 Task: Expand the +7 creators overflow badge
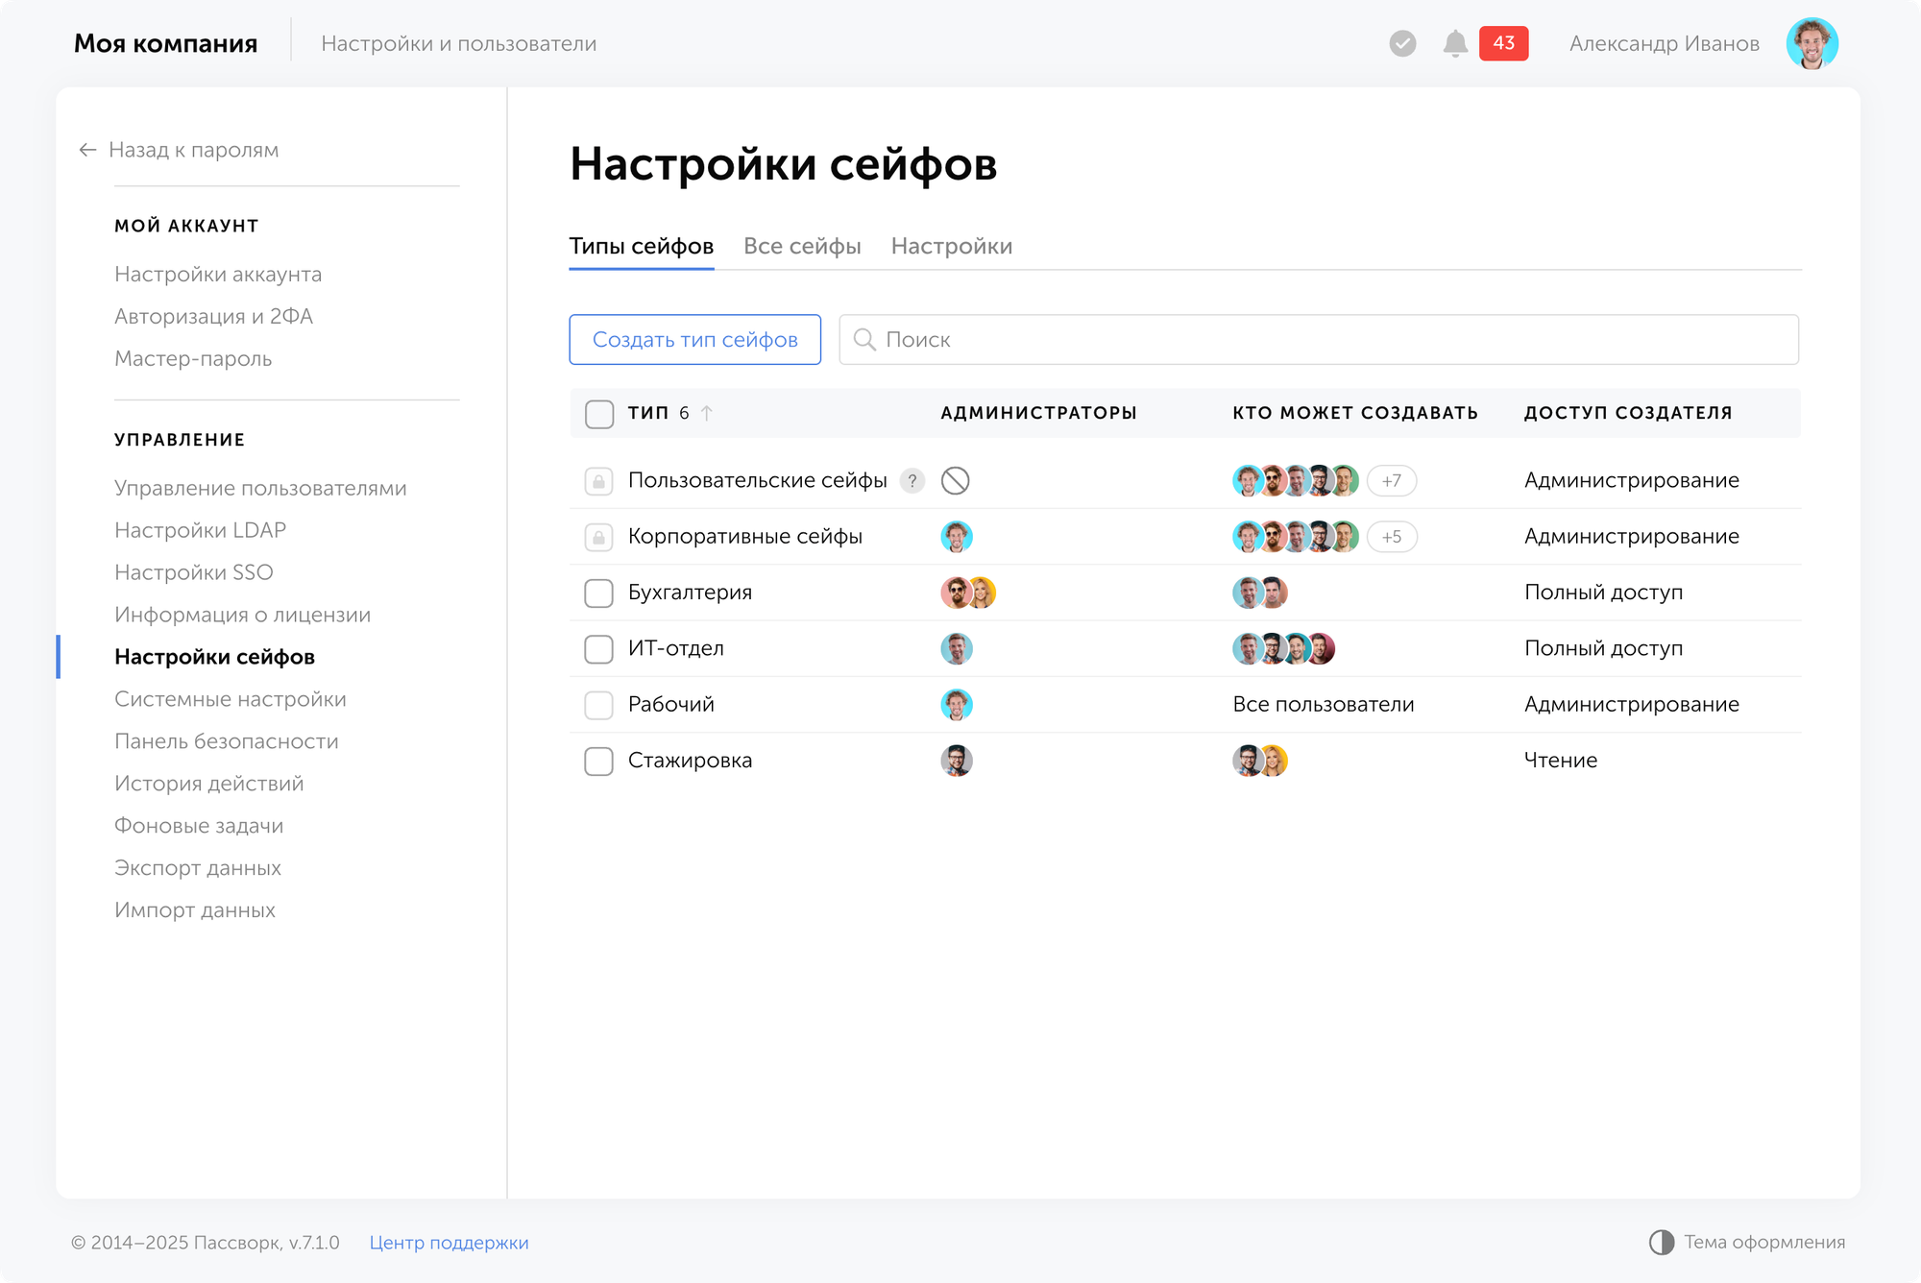point(1391,480)
